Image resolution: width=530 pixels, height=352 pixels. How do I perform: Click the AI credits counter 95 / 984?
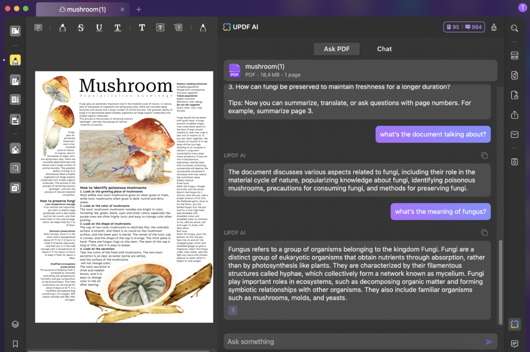coord(464,27)
